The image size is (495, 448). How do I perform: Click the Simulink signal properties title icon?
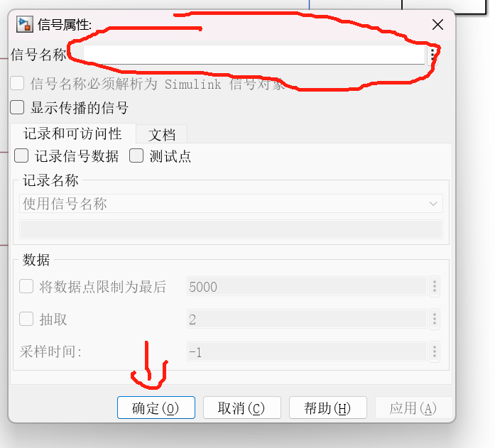click(x=24, y=24)
